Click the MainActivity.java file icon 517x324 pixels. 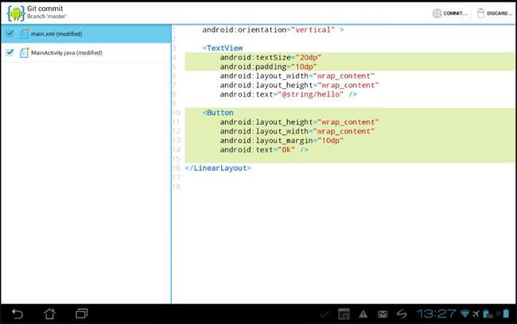pyautogui.click(x=24, y=52)
